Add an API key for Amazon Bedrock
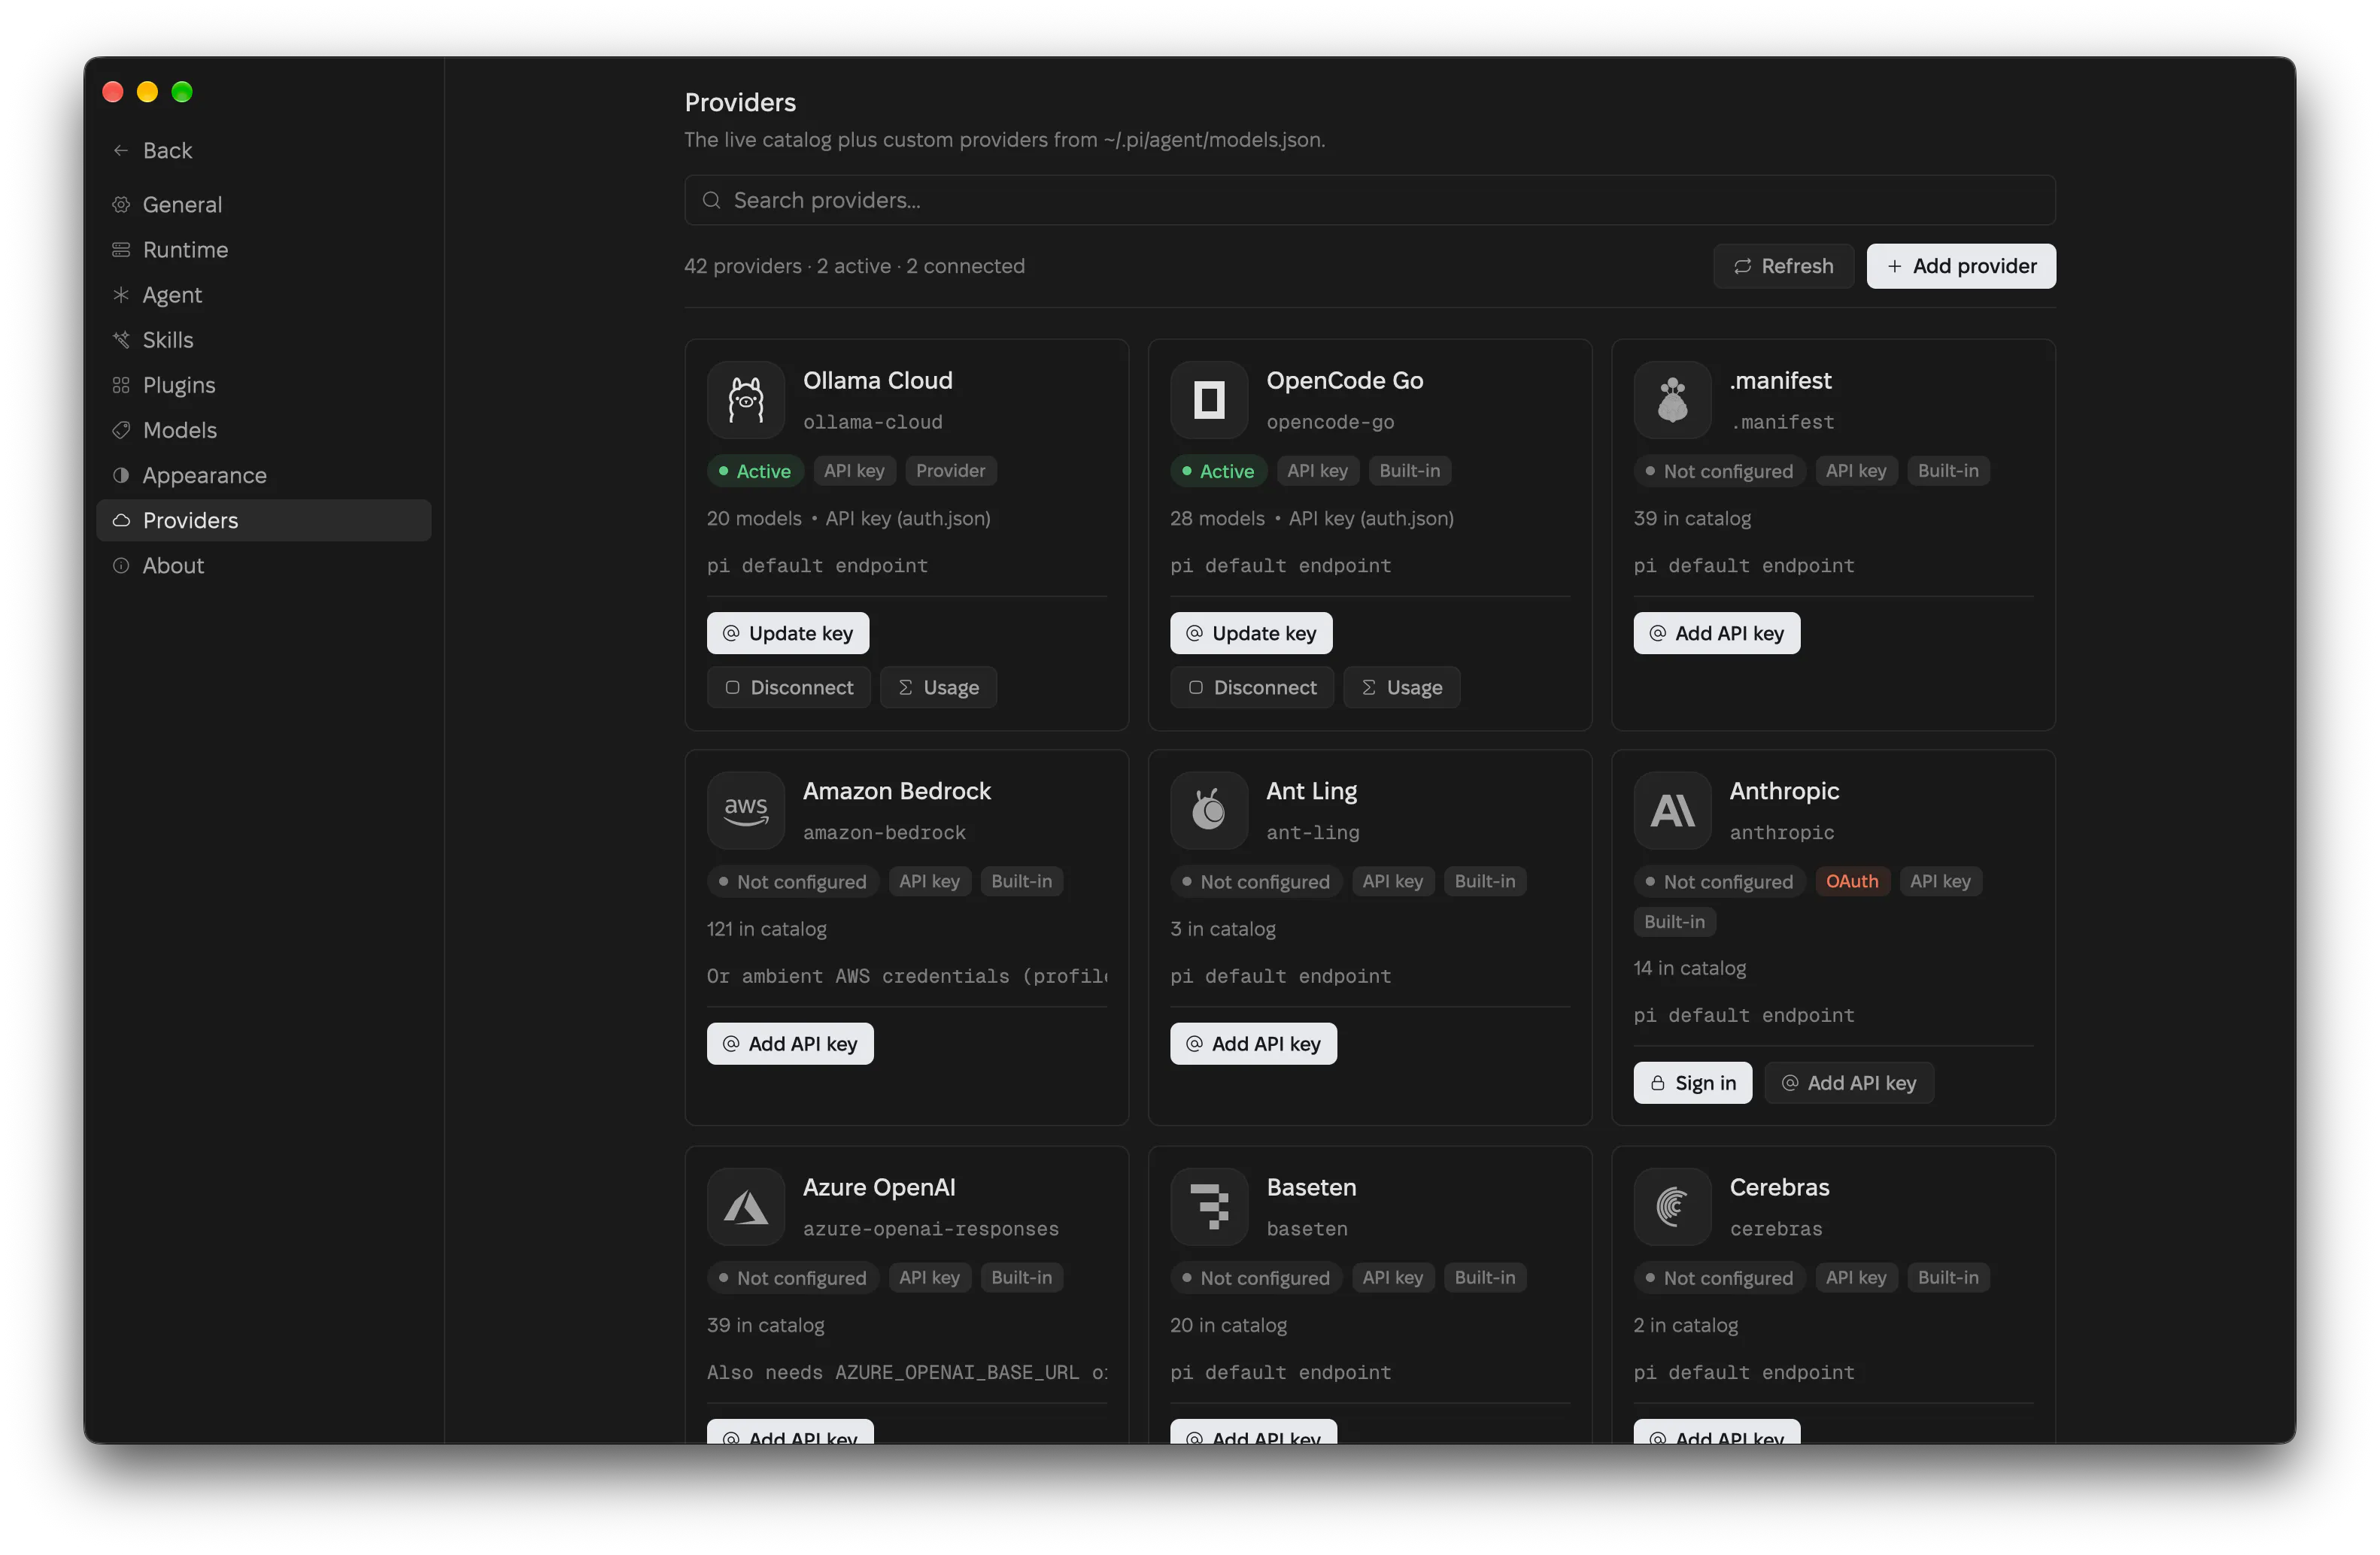2380x1555 pixels. click(x=790, y=1044)
